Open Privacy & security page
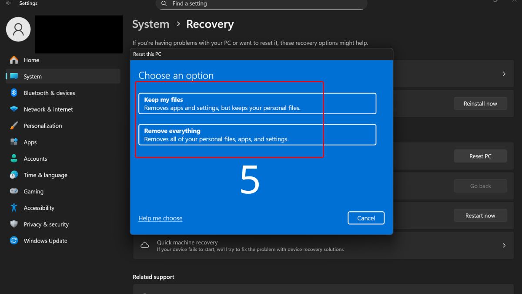Viewport: 522px width, 294px height. (x=63, y=224)
